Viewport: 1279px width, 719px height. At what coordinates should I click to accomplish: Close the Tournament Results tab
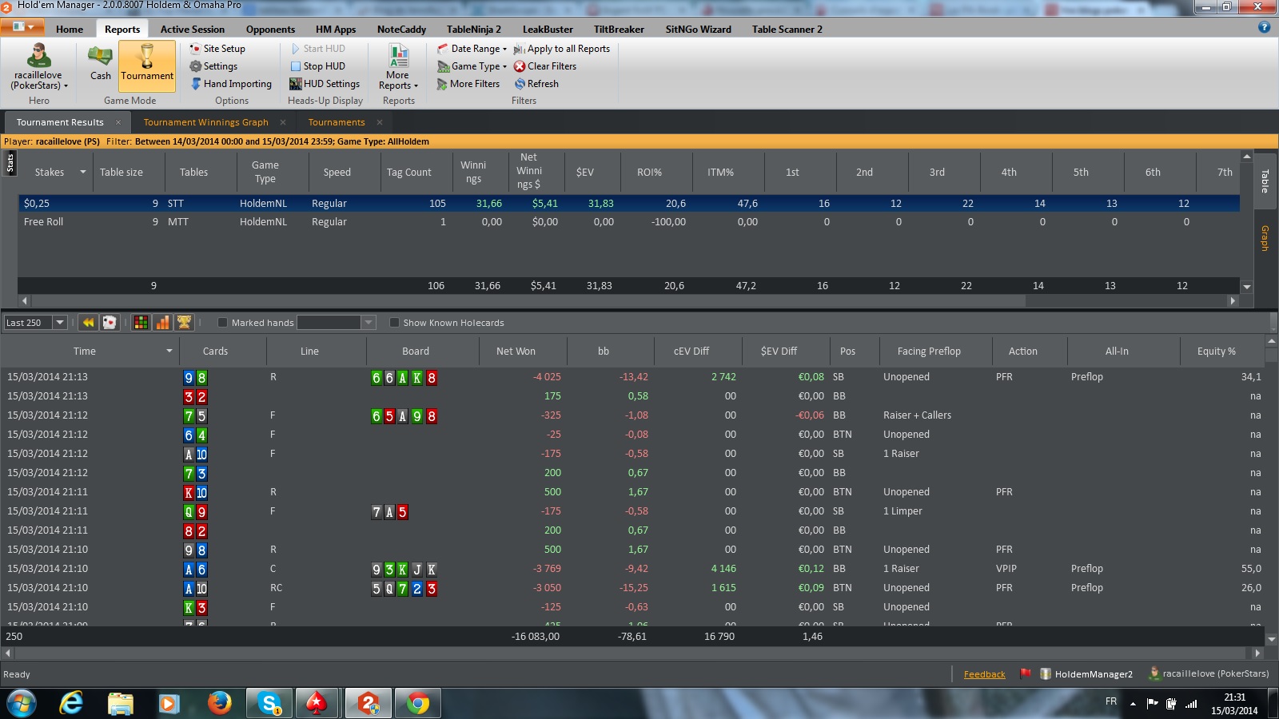tap(118, 122)
